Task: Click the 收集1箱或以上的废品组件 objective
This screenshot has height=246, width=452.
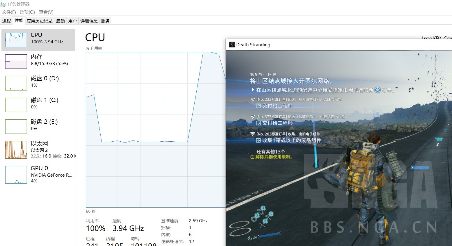Action: 292,140
